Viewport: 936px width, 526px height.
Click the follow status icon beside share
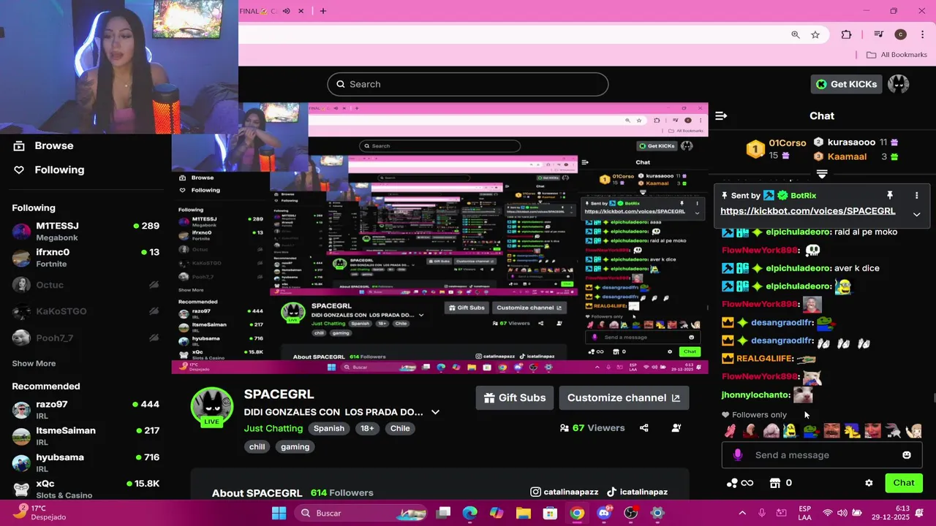676,428
